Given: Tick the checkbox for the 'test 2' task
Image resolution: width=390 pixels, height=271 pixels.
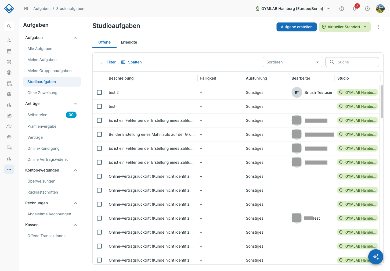Looking at the screenshot, I should click(x=99, y=92).
